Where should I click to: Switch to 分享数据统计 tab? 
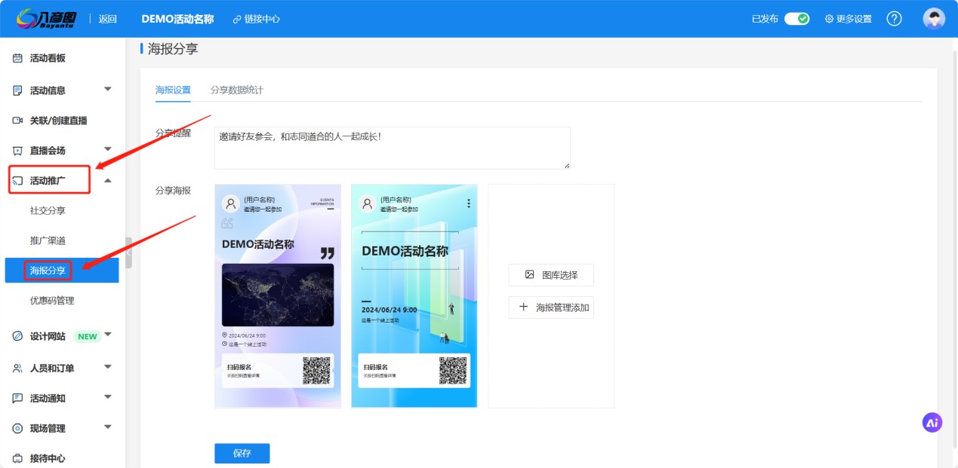point(236,90)
